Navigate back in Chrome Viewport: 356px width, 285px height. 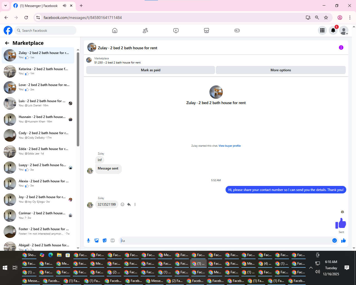click(x=6, y=18)
